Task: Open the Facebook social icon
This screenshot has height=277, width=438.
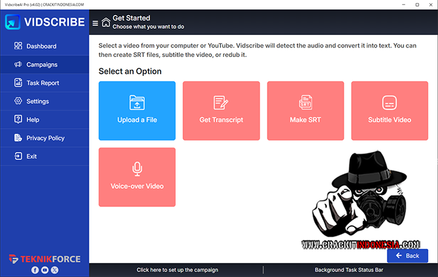Action: 35,269
